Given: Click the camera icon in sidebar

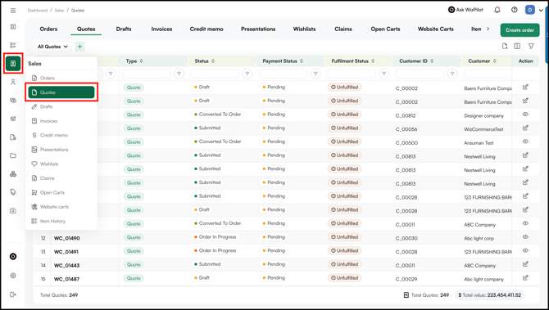Looking at the screenshot, I should [x=13, y=211].
